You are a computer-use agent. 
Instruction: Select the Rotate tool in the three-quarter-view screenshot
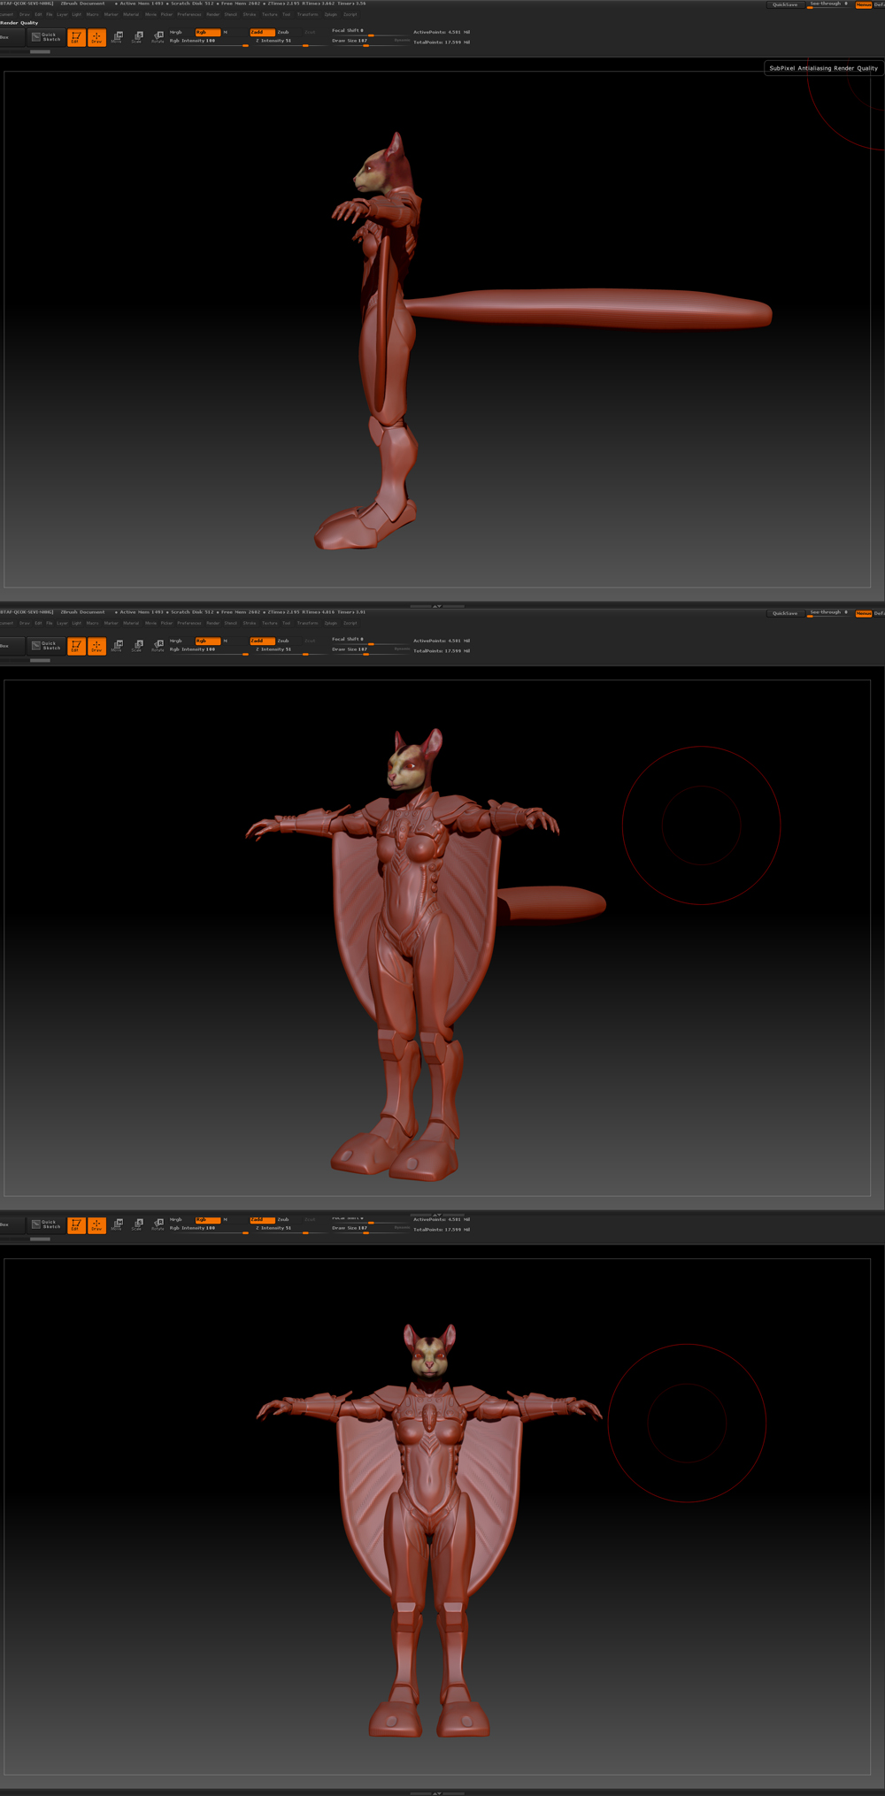[x=158, y=646]
